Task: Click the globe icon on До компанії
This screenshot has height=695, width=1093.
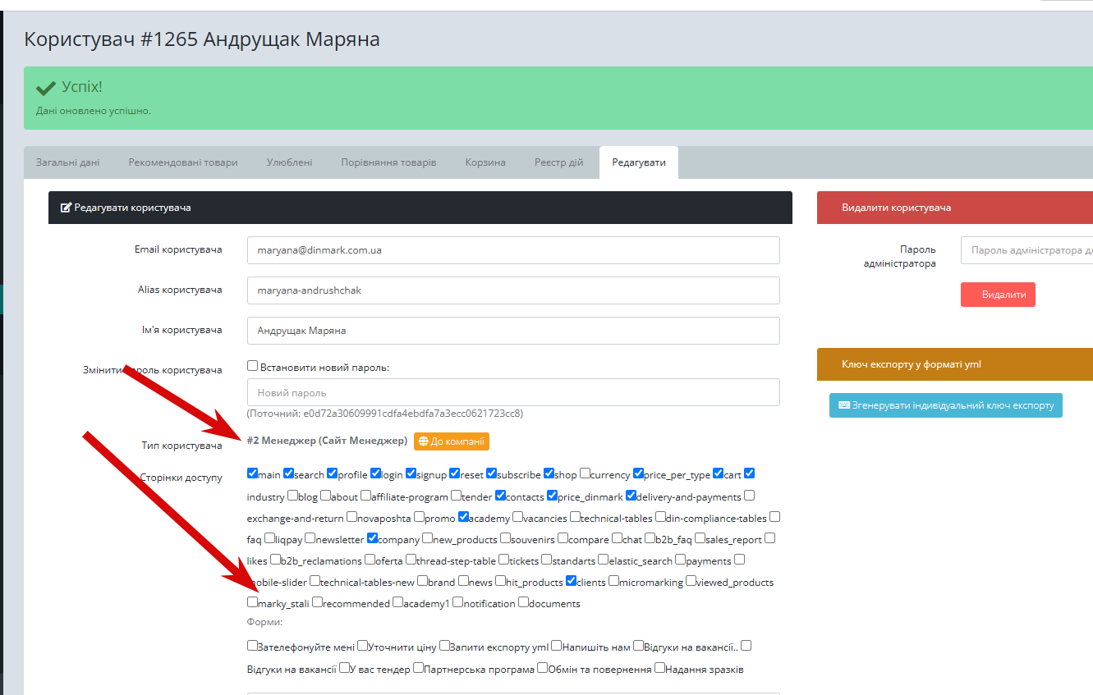Action: tap(424, 441)
